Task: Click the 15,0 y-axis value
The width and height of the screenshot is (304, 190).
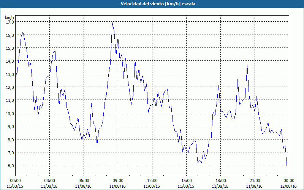Action: click(10, 48)
